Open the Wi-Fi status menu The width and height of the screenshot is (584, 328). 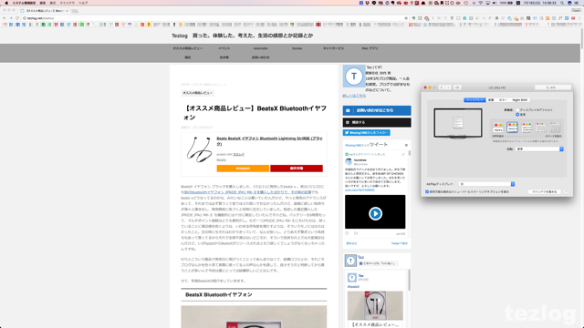tap(481, 3)
